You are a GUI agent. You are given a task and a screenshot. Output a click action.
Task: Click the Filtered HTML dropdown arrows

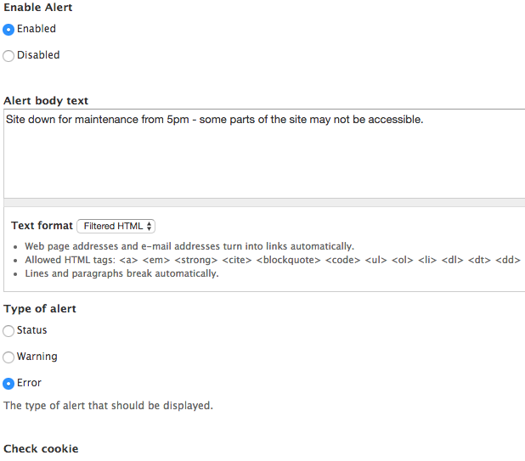point(150,226)
